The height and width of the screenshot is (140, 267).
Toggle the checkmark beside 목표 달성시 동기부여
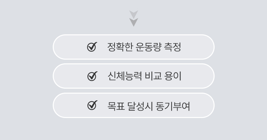(92, 105)
